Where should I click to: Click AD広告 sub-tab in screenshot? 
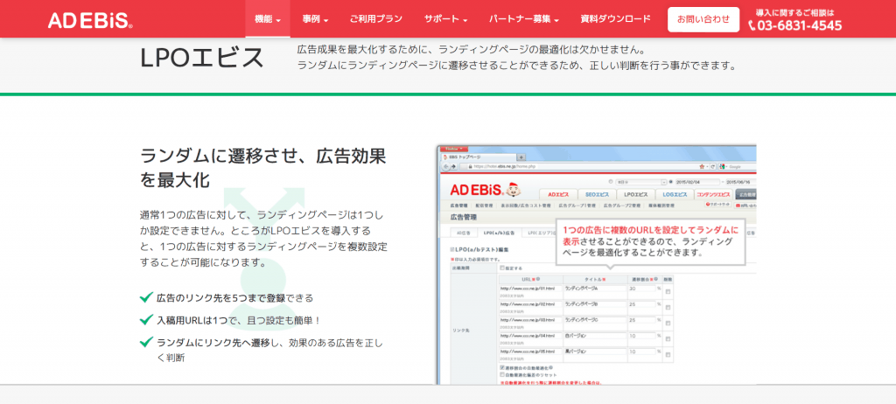tap(464, 233)
